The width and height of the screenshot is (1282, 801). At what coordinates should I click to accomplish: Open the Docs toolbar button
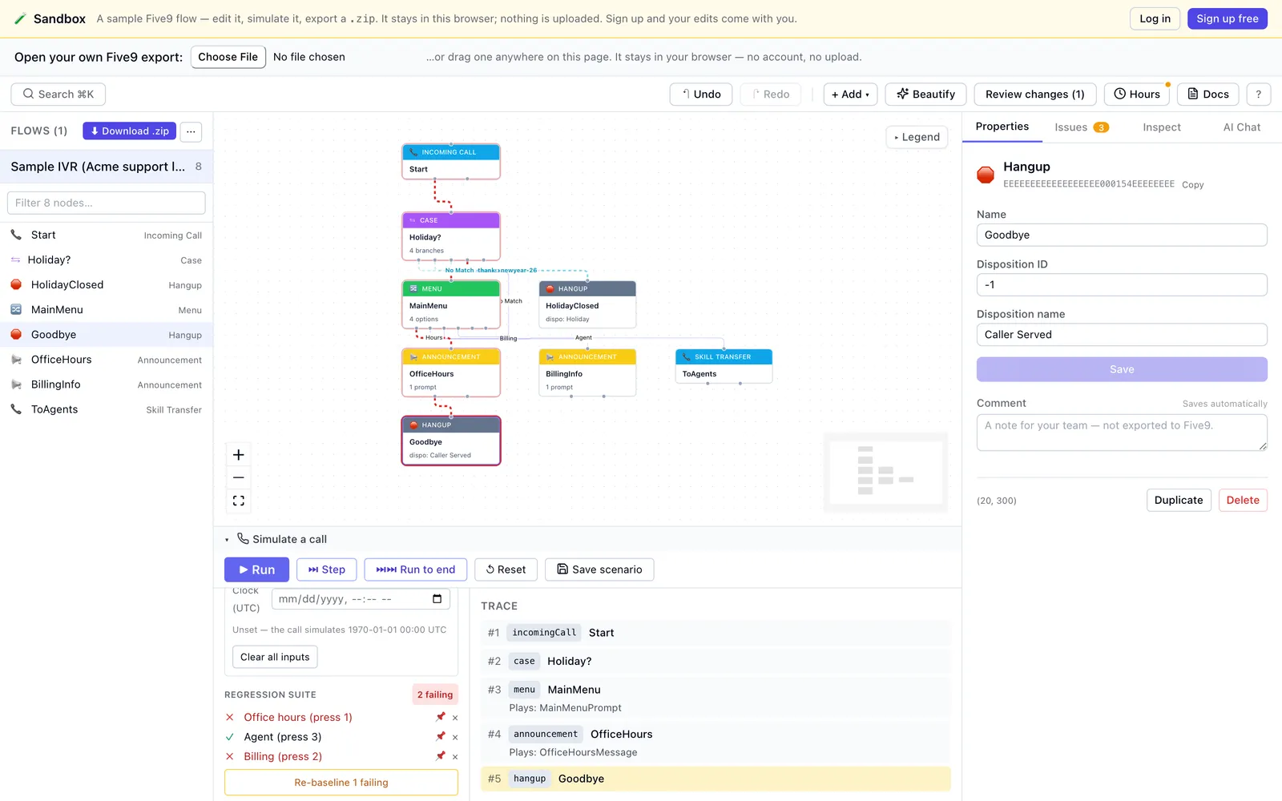click(1208, 94)
